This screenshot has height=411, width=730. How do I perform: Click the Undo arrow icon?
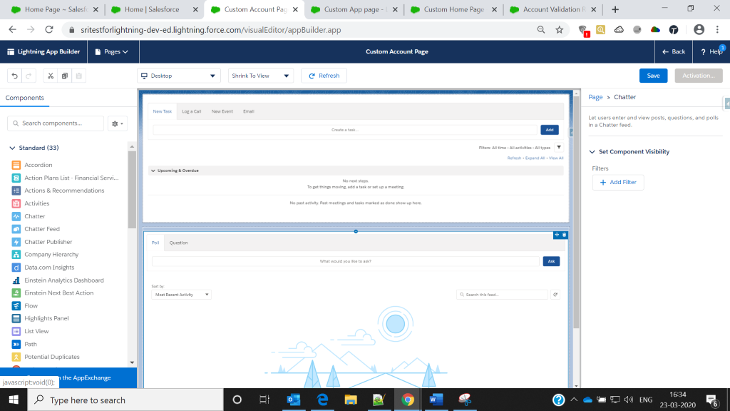(x=14, y=76)
